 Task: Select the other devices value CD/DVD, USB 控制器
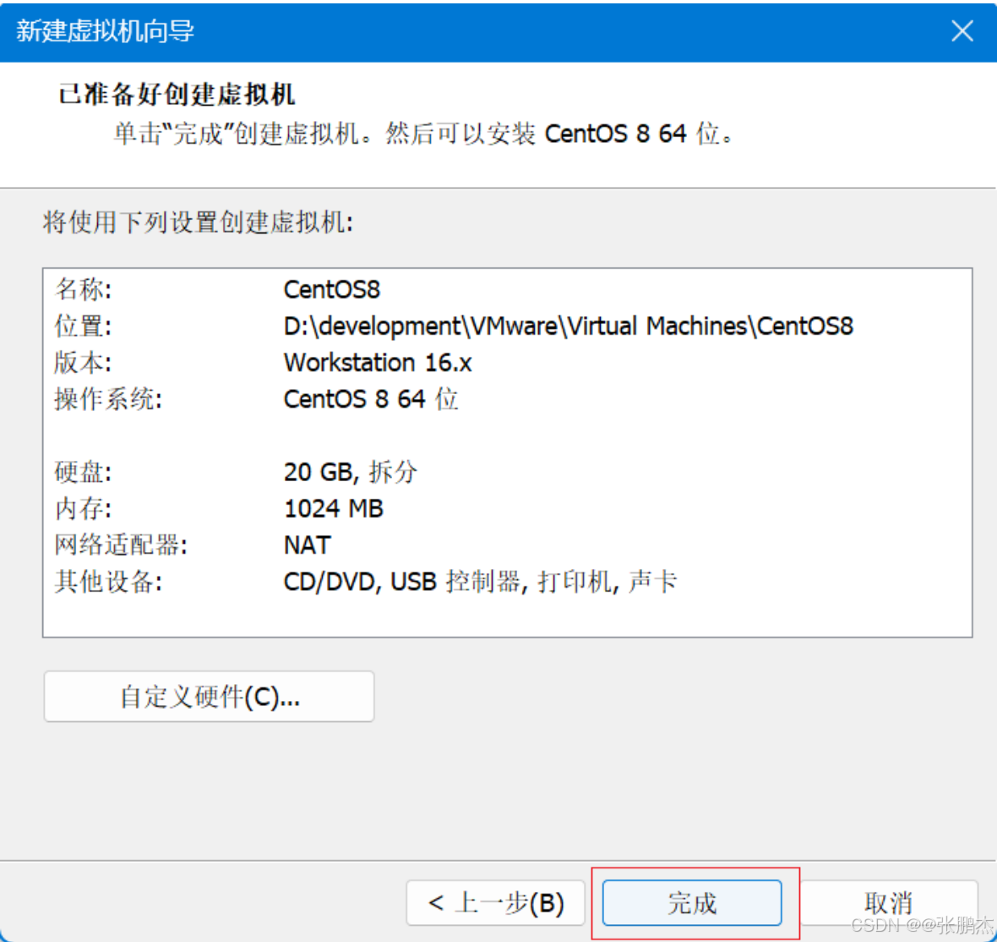click(x=402, y=581)
